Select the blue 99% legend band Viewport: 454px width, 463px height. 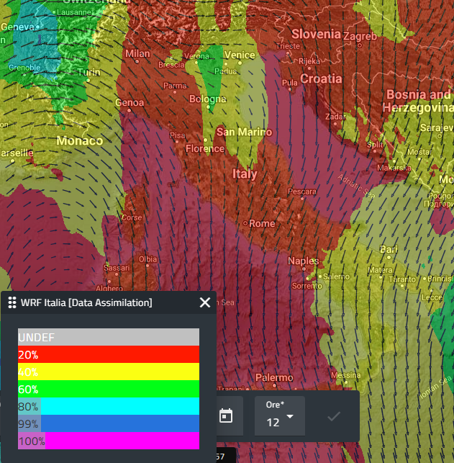click(109, 423)
